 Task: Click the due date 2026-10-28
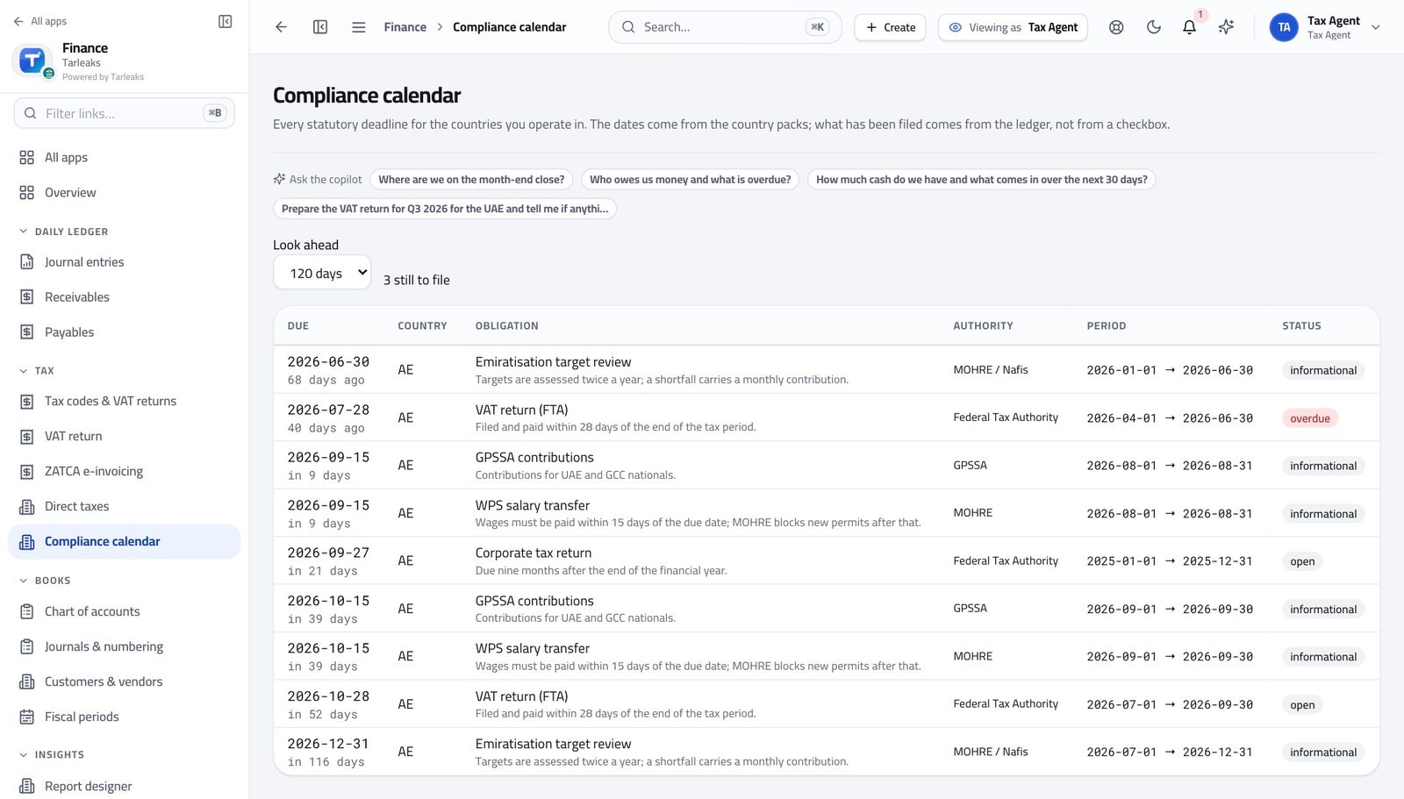click(328, 696)
